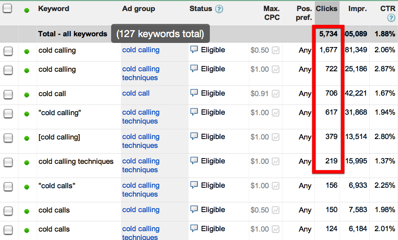The image size is (398, 240).
Task: Open green status dot in the 617 clicks row
Action: [x=27, y=113]
